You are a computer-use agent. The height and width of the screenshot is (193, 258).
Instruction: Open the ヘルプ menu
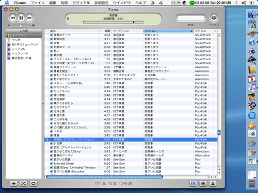click(x=140, y=3)
